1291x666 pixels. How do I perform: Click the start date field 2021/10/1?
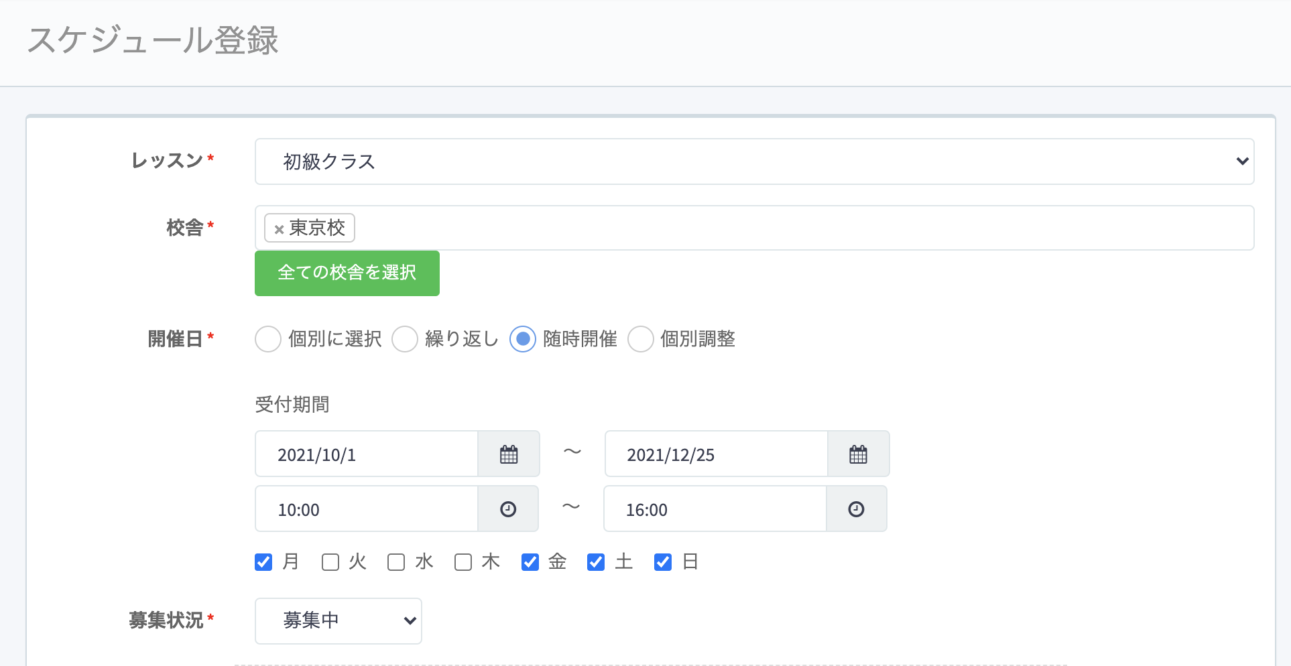[x=367, y=454]
